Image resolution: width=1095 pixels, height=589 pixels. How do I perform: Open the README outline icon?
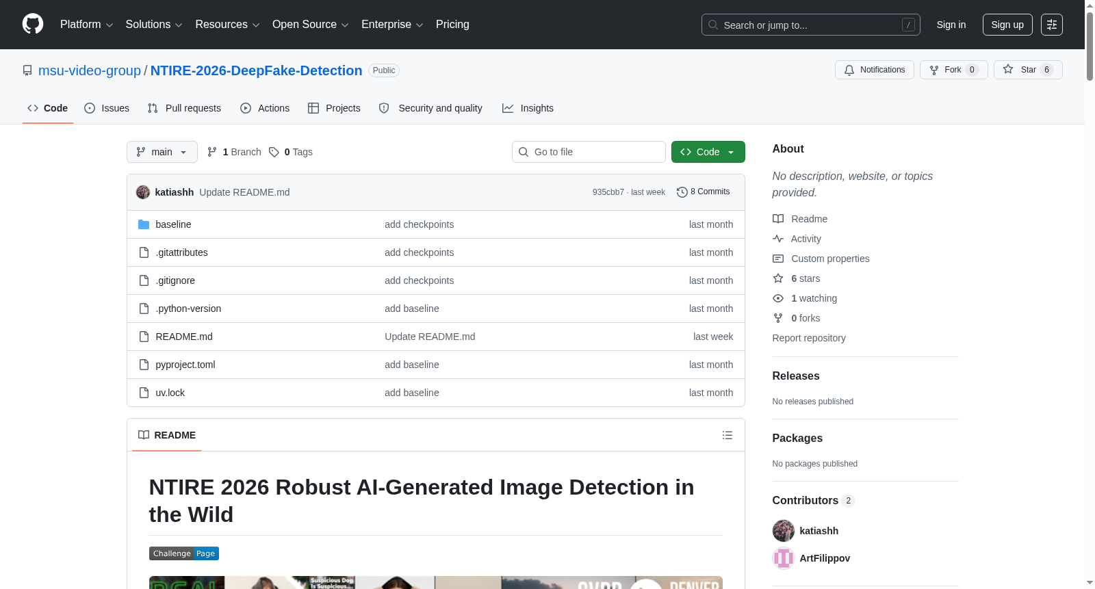[727, 435]
